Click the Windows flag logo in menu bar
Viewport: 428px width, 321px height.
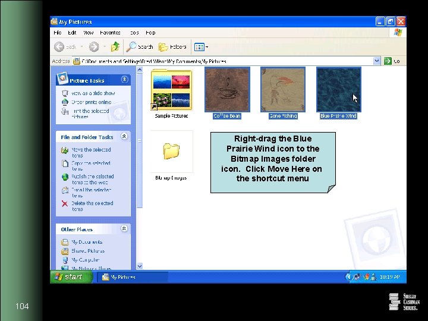tap(398, 33)
